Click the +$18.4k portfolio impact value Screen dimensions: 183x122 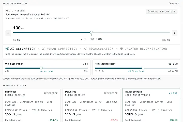[173, 120]
